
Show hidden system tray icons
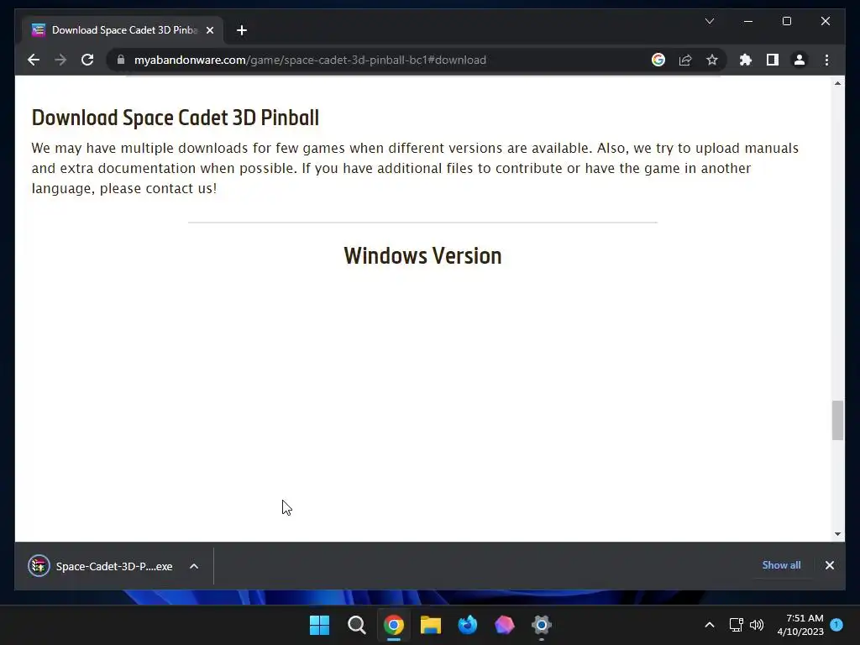709,625
